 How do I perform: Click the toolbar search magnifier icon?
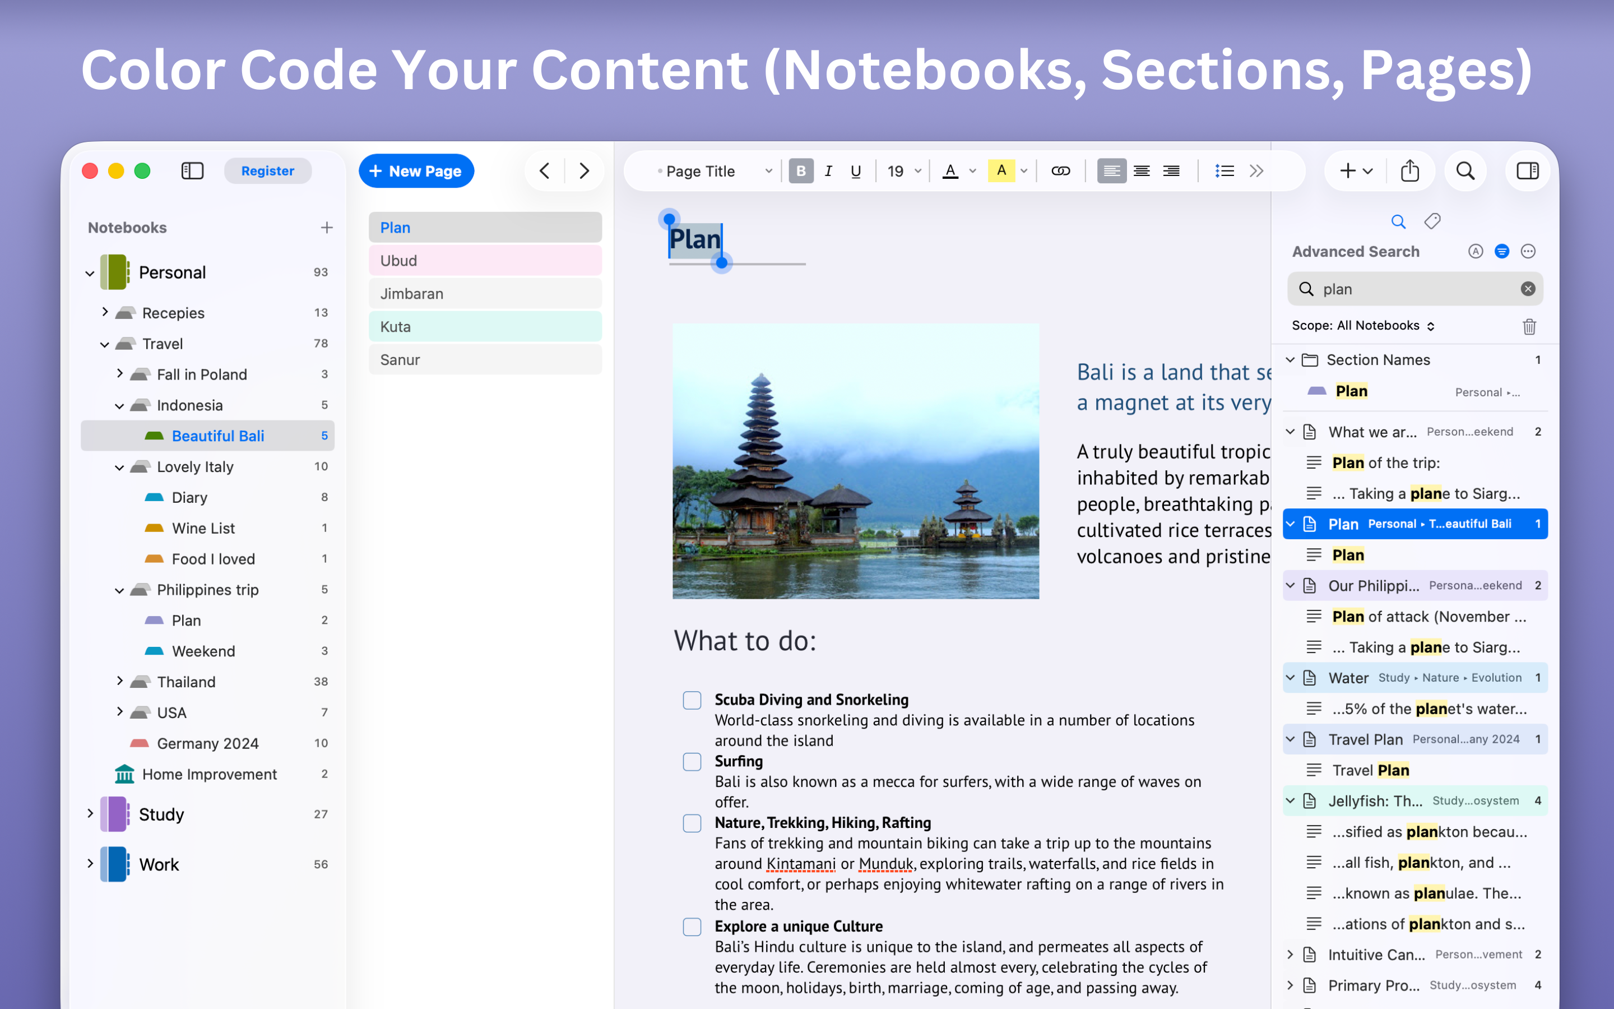[1465, 171]
